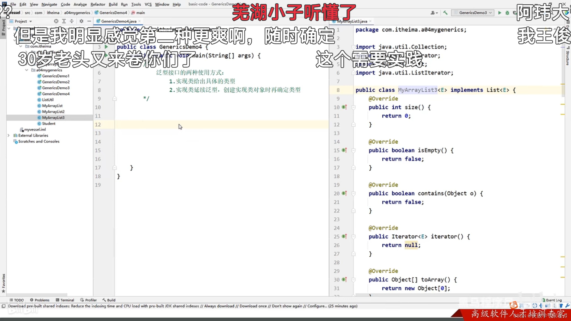Click the Debug bug icon
571x321 pixels.
pyautogui.click(x=507, y=13)
